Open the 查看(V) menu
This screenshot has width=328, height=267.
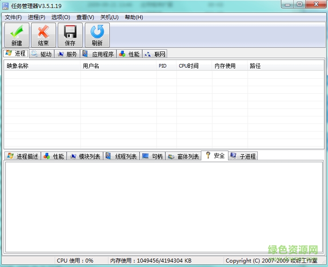(85, 17)
